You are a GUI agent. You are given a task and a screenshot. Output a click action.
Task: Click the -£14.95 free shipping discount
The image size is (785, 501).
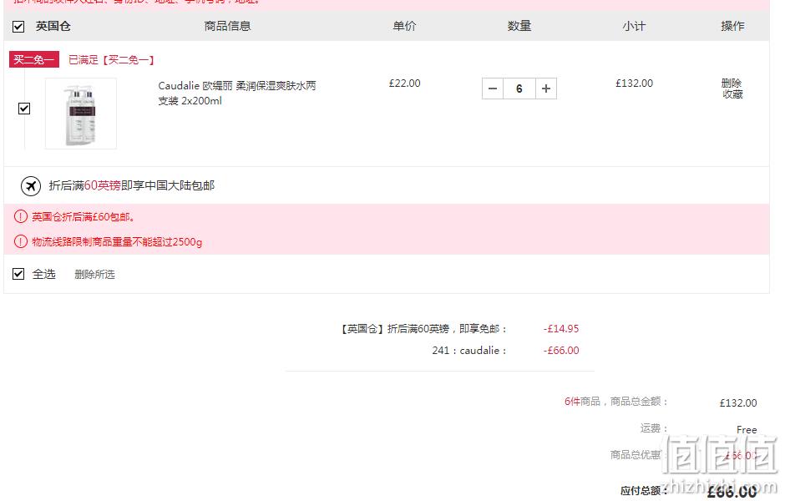click(561, 329)
